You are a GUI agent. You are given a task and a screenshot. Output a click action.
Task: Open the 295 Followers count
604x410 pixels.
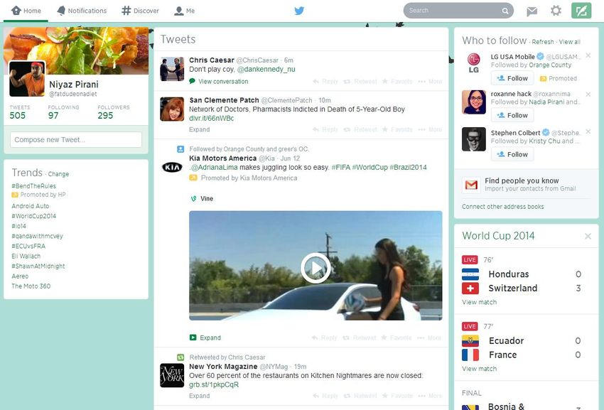pyautogui.click(x=114, y=112)
